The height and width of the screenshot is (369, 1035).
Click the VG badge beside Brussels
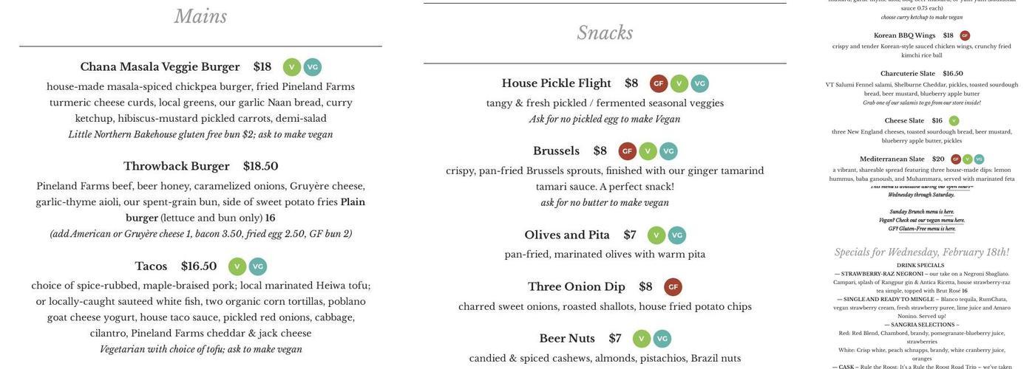click(668, 151)
